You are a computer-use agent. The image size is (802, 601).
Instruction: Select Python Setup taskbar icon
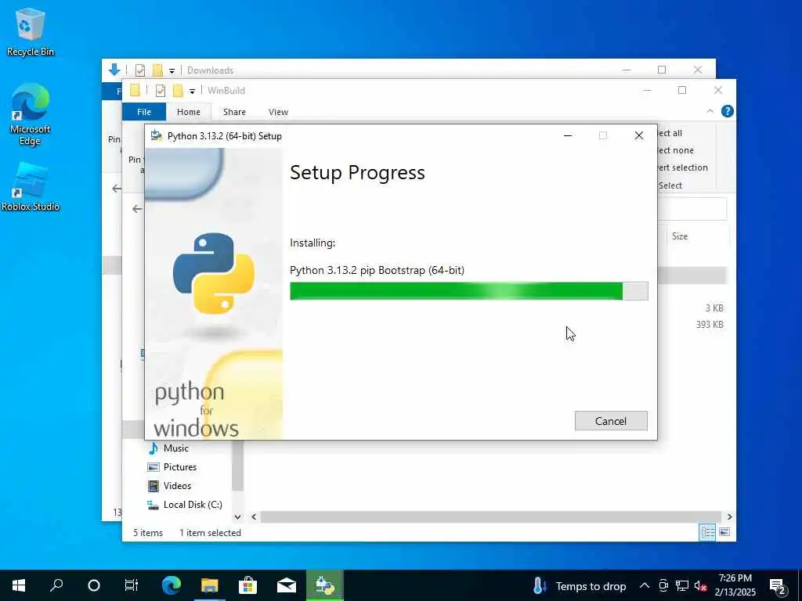(x=325, y=585)
